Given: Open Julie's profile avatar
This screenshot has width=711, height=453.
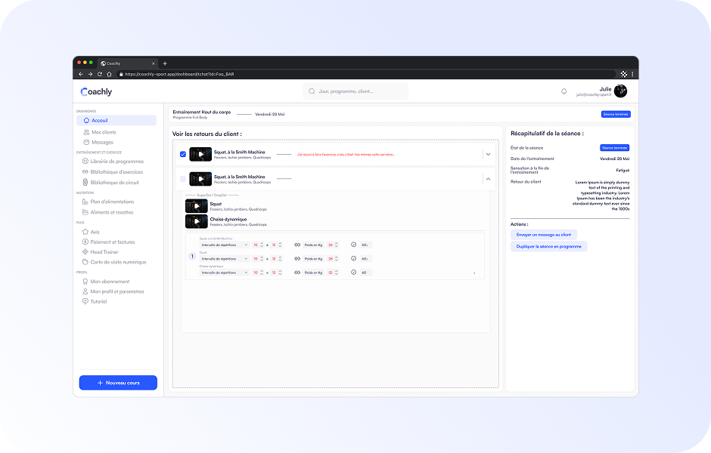Looking at the screenshot, I should 620,91.
